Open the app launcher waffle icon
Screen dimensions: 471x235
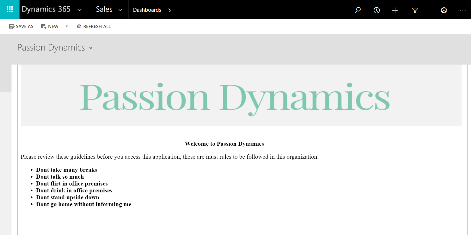point(9,9)
